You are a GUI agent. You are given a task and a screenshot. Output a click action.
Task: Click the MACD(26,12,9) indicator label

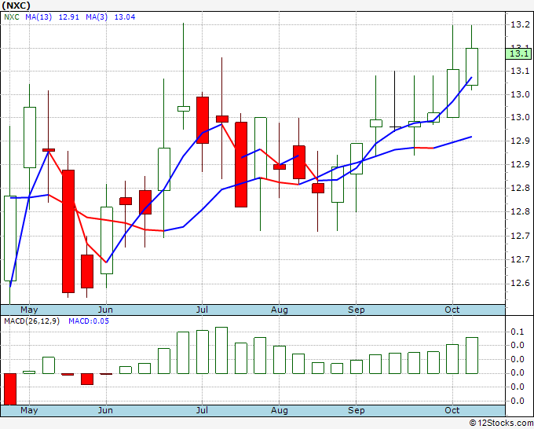pyautogui.click(x=31, y=321)
